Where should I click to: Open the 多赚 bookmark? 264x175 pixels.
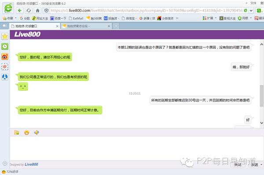point(147,18)
